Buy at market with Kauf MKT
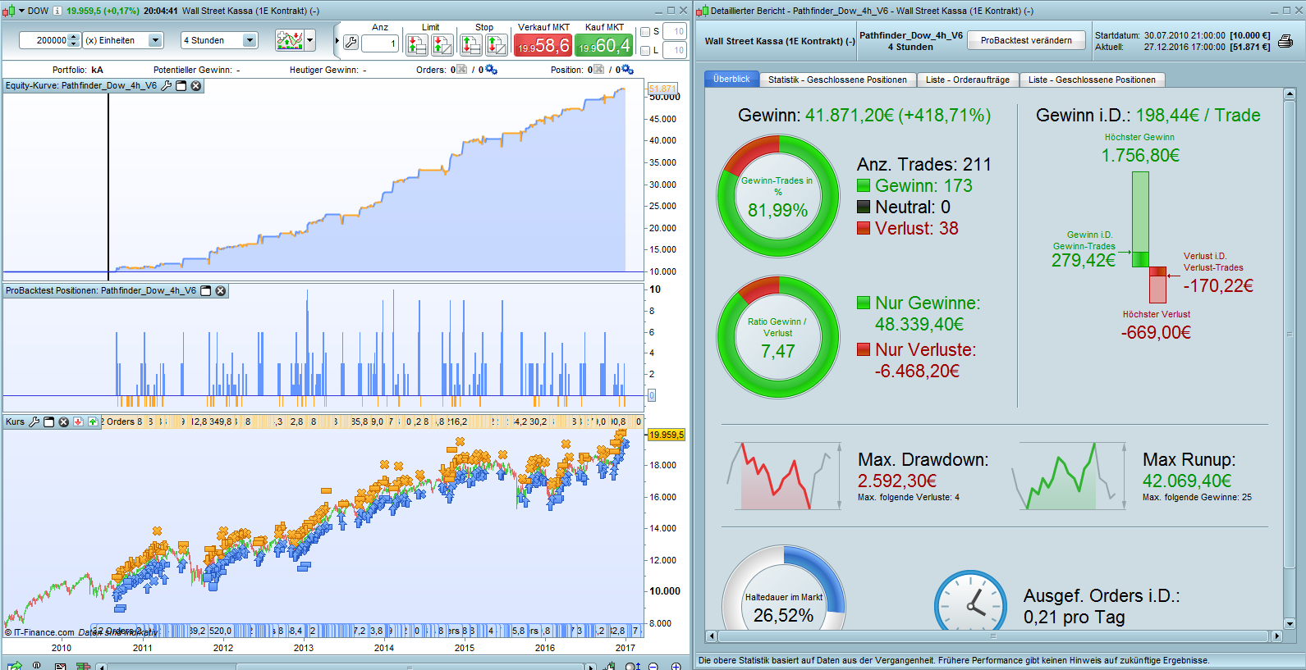Viewport: 1306px width, 670px height. point(603,45)
